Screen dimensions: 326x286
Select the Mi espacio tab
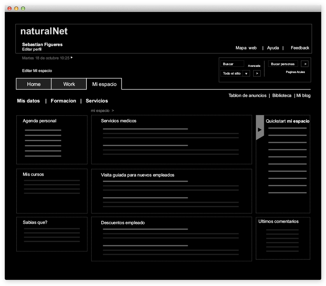104,84
